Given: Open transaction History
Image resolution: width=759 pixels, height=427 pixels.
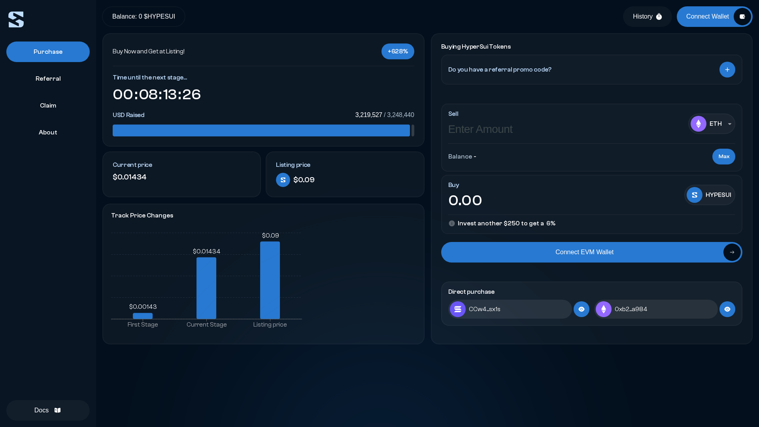Looking at the screenshot, I should (647, 17).
